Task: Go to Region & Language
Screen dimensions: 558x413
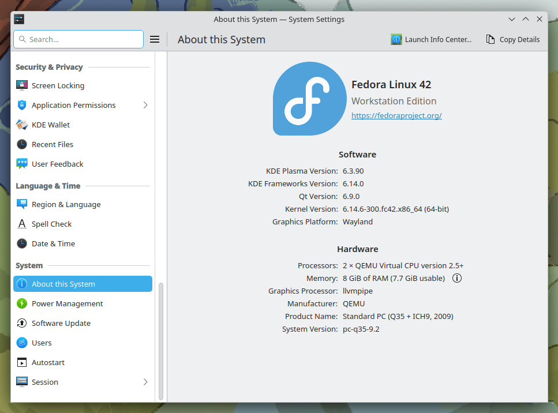Action: (x=83, y=204)
